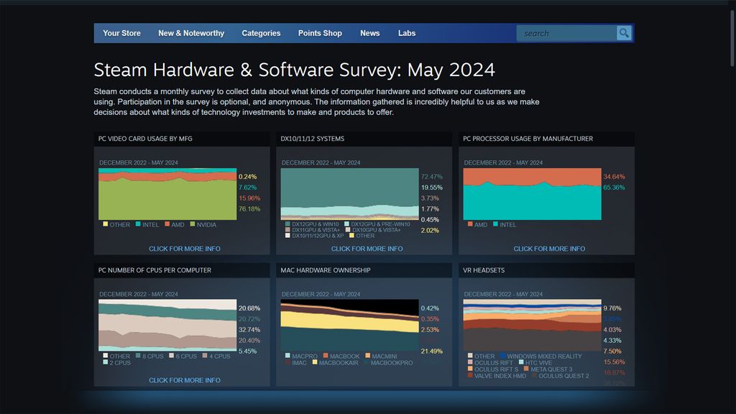Click the INTEL marker in processor chart
736x414 pixels.
click(494, 224)
